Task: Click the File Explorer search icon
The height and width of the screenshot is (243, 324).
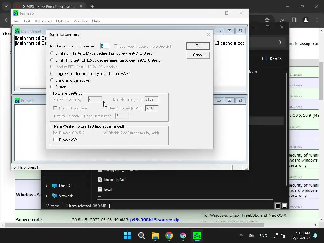Action: 280,42
